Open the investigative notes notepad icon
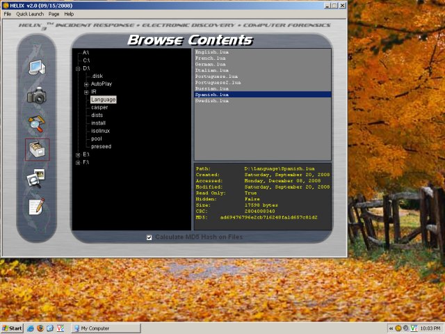 click(x=37, y=207)
